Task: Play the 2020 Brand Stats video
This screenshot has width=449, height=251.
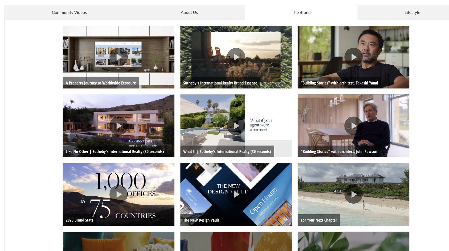Action: tap(118, 194)
